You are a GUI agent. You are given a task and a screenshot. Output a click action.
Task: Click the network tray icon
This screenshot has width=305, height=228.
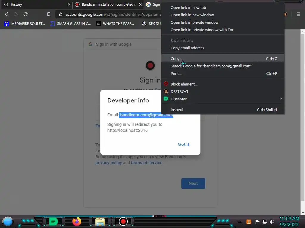point(265,221)
